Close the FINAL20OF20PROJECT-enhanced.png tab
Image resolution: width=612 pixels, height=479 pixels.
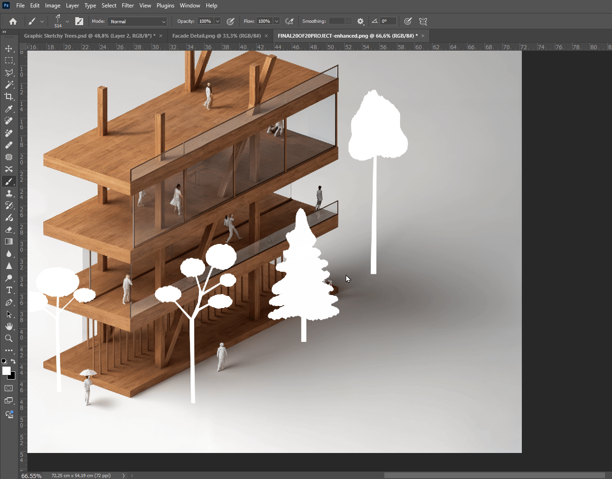click(423, 36)
